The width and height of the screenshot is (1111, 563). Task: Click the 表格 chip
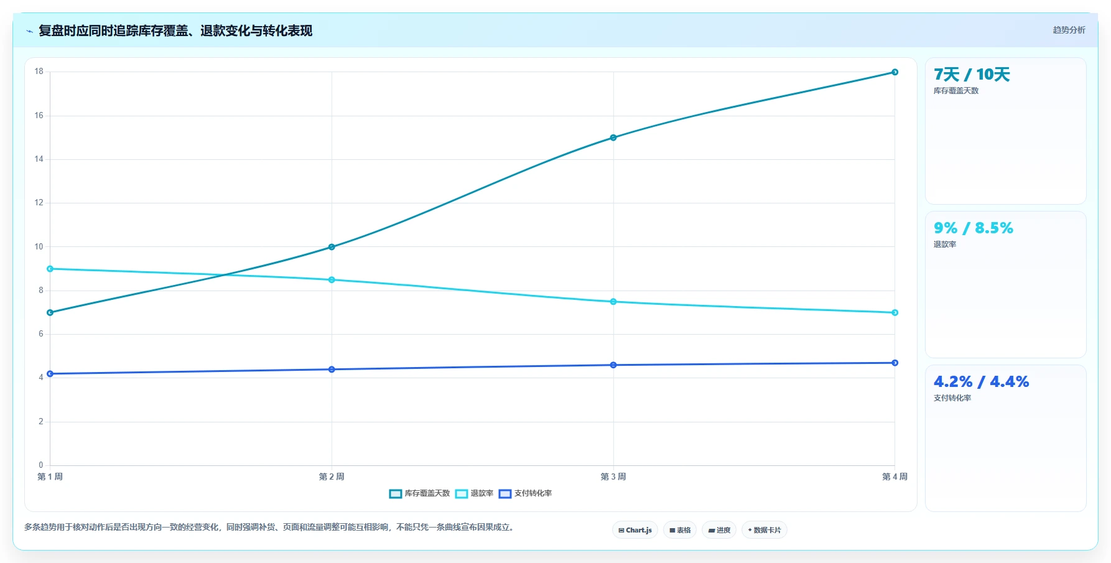coord(680,530)
